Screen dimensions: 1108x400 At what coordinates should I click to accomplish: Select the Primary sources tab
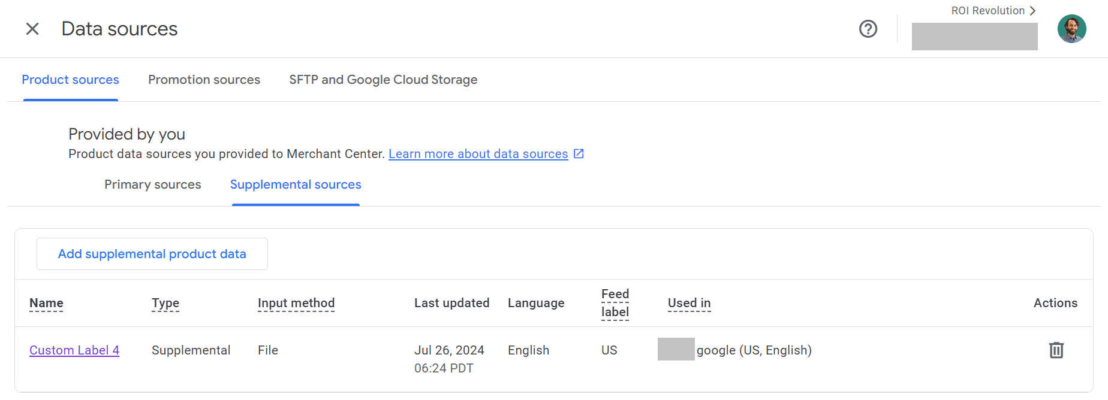pos(152,184)
